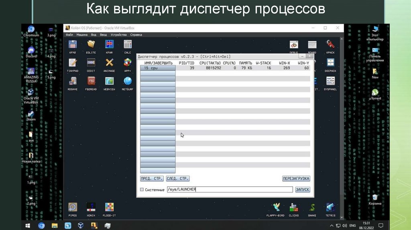Show hidden tray icons chevron

click(x=332, y=226)
